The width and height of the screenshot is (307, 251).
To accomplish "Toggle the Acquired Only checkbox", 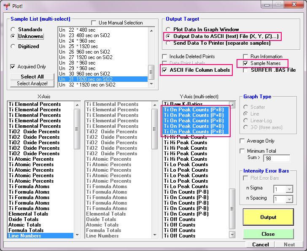I will point(13,67).
